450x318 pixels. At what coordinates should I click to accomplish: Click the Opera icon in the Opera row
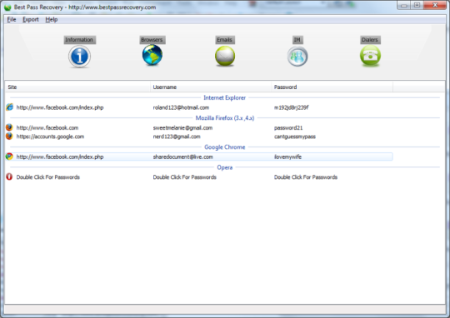9,177
